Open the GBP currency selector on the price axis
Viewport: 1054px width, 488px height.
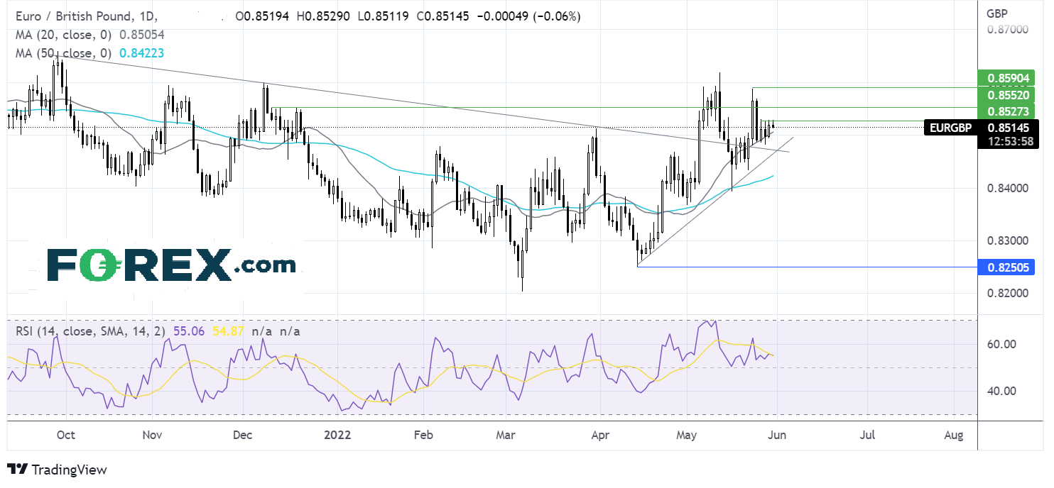point(1001,13)
